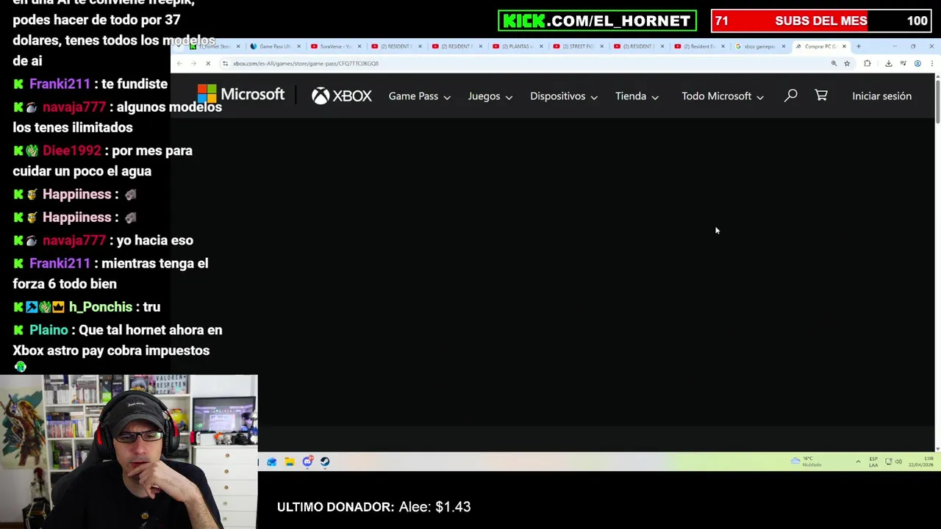Image resolution: width=941 pixels, height=529 pixels.
Task: Bookmark this page with the star icon
Action: [x=847, y=63]
